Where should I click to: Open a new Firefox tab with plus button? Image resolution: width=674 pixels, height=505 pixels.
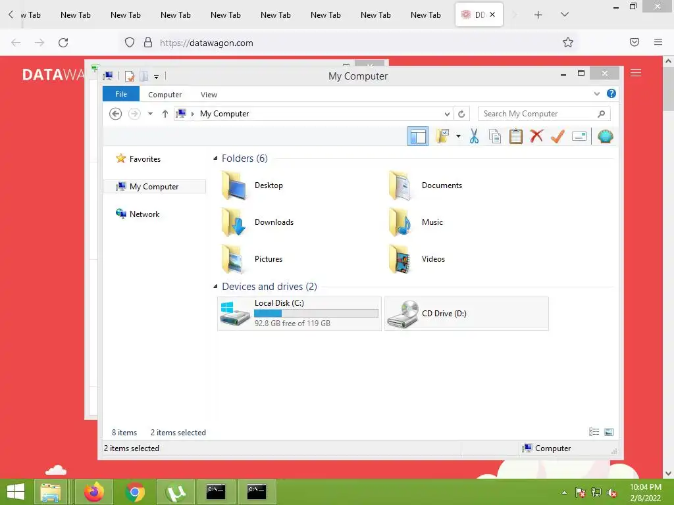point(538,15)
